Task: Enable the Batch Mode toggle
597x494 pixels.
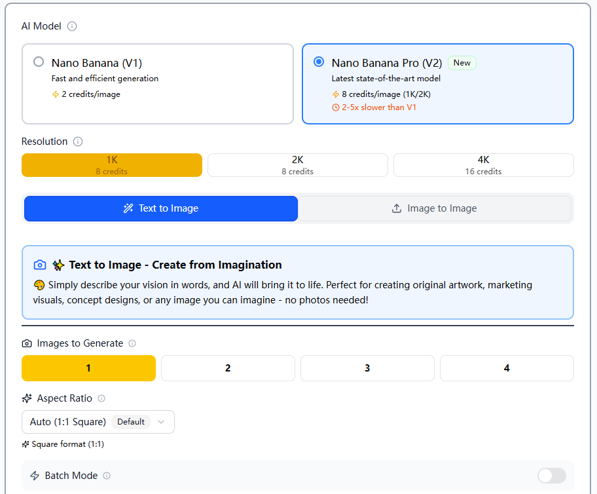Action: coord(551,476)
